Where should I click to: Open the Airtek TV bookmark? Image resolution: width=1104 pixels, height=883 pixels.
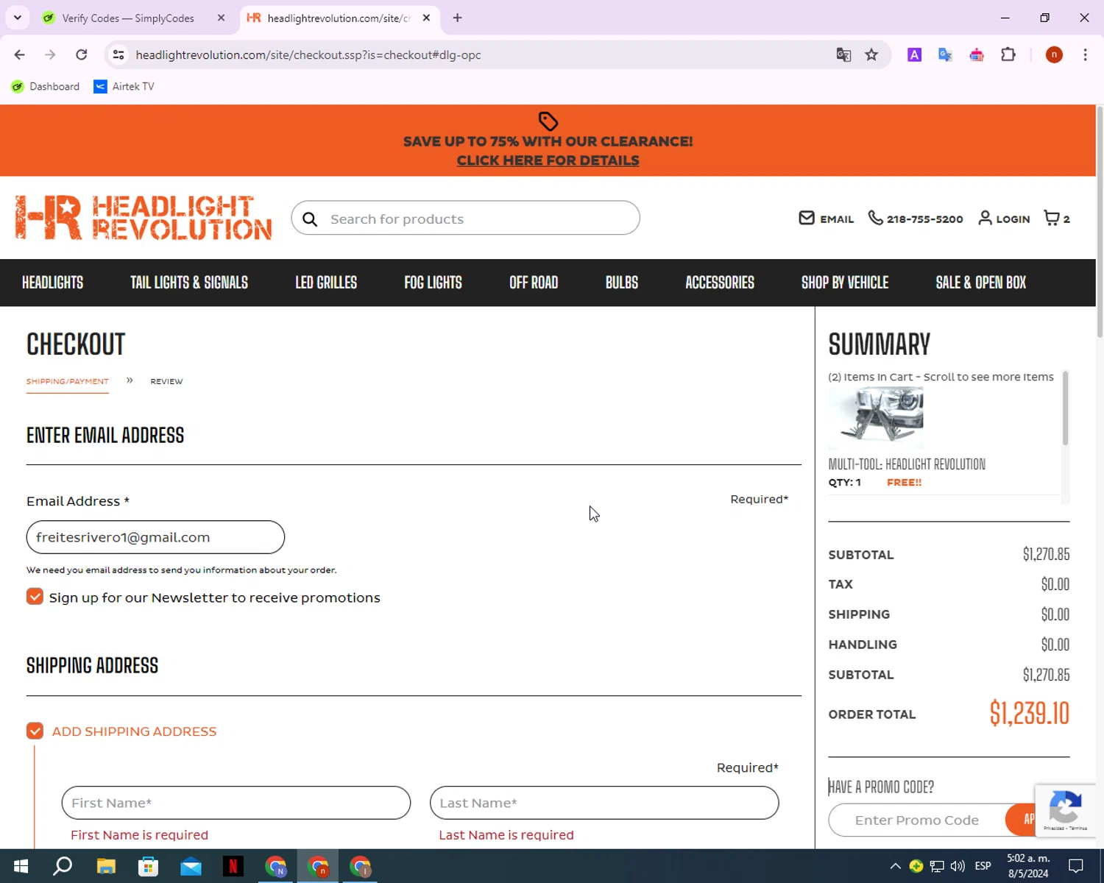(x=124, y=86)
